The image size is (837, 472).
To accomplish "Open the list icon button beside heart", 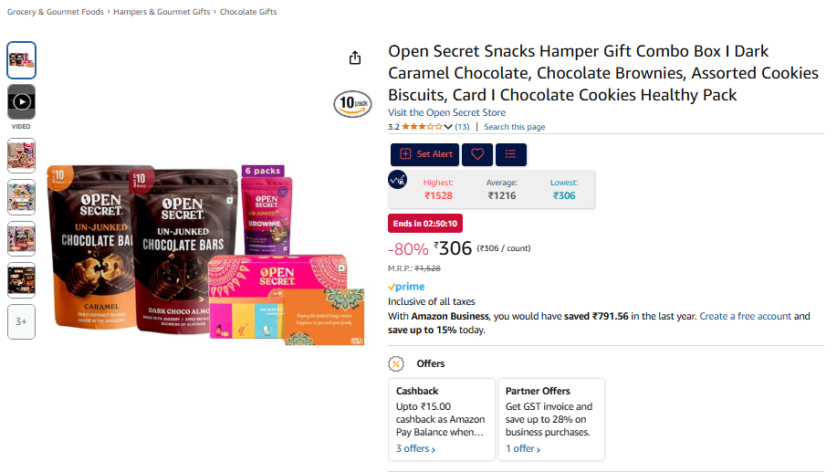I will pyautogui.click(x=511, y=154).
